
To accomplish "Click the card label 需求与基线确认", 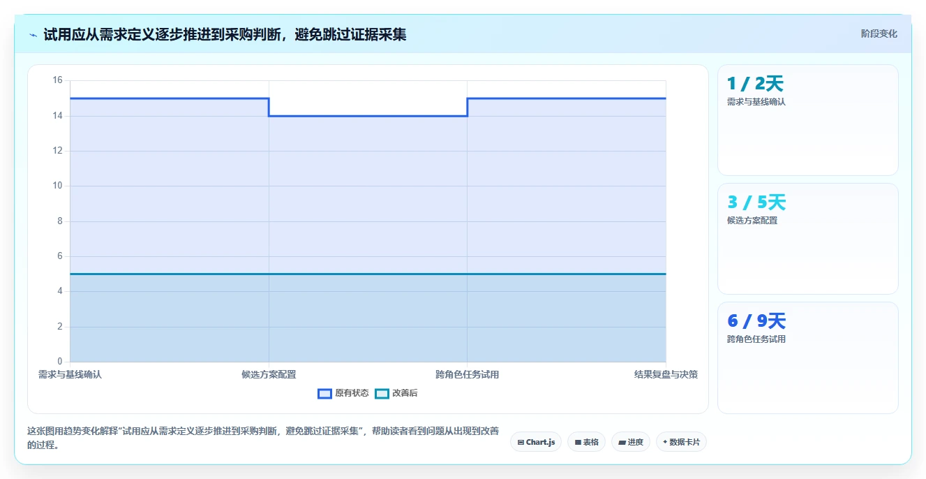I will [x=756, y=101].
